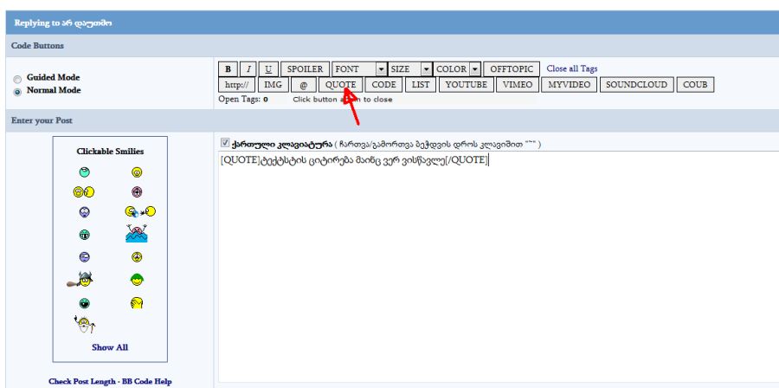Click the Close all Tags link
779x388 pixels.
coord(572,68)
